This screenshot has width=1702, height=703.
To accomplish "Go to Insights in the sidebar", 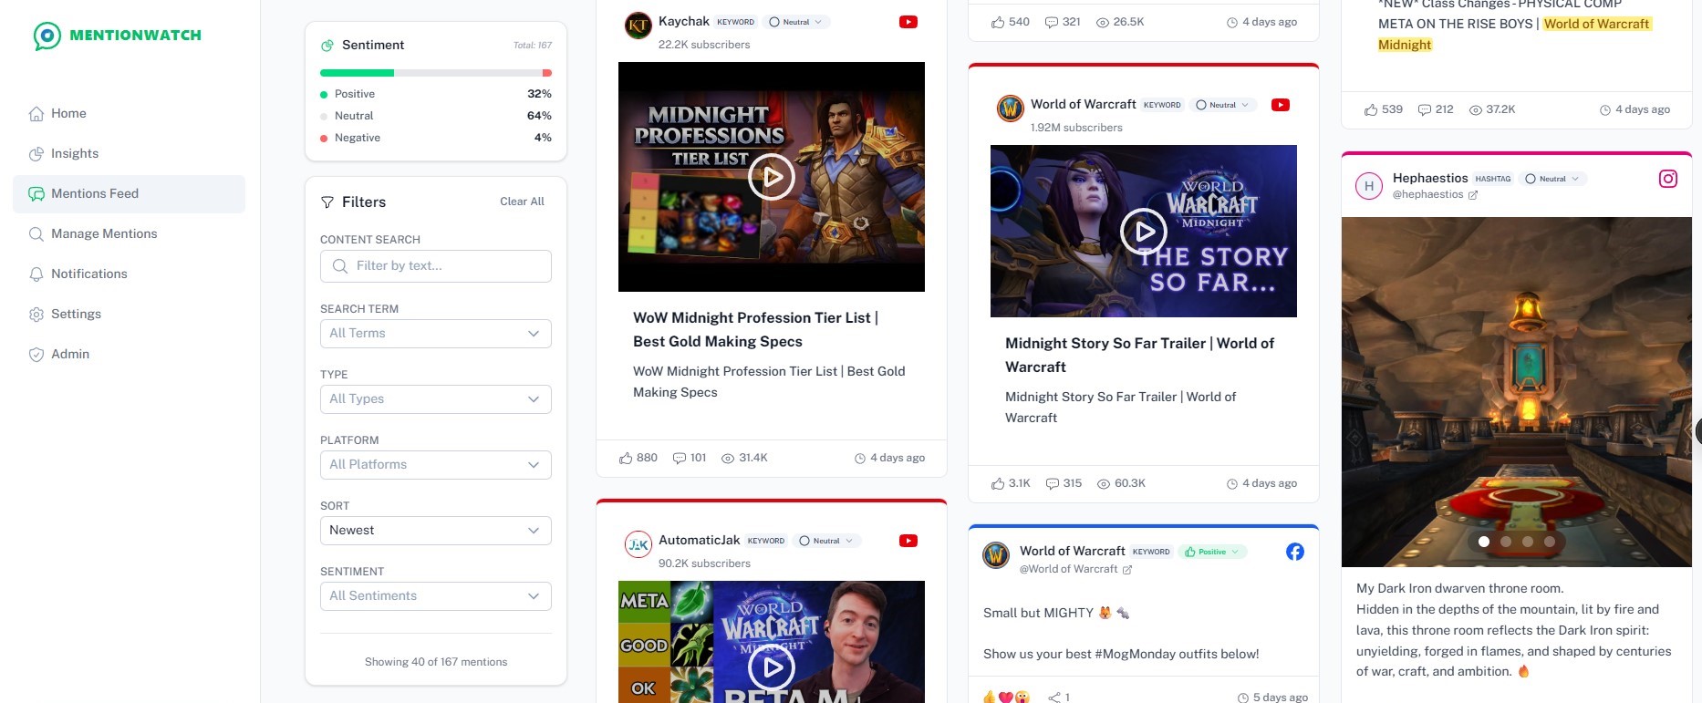I will click(x=74, y=153).
